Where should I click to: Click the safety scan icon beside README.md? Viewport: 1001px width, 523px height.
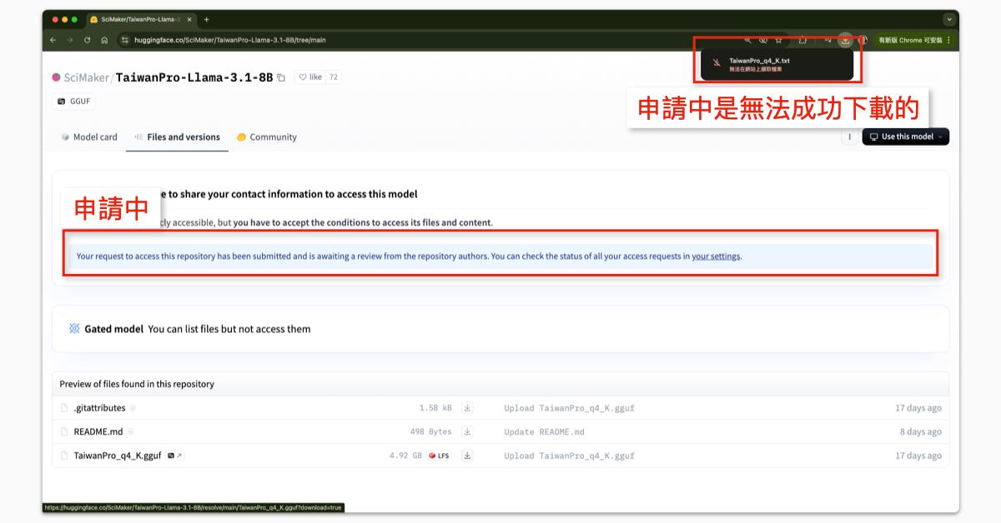coord(130,431)
